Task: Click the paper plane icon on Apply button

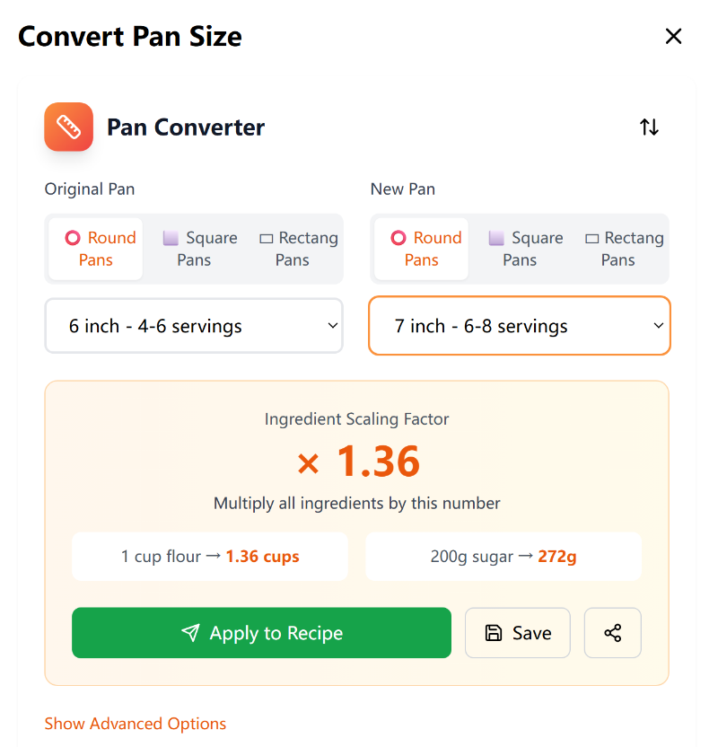Action: 190,633
